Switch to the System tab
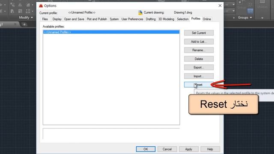This screenshot has width=274, height=154. click(x=114, y=19)
